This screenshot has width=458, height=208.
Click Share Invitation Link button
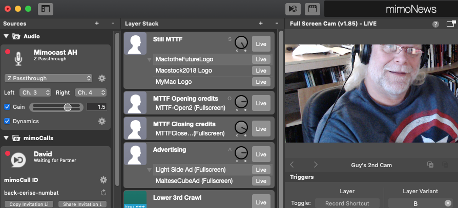tap(82, 204)
